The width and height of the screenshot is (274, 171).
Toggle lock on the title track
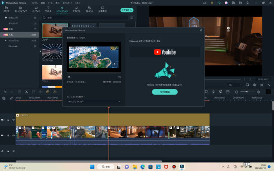pos(8,120)
